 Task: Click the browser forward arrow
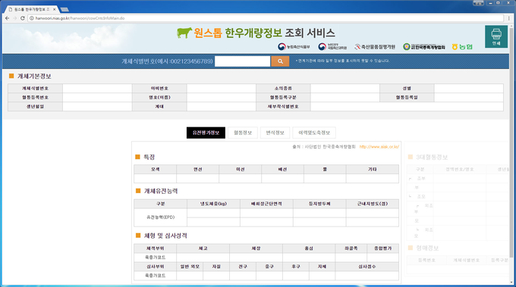click(15, 18)
